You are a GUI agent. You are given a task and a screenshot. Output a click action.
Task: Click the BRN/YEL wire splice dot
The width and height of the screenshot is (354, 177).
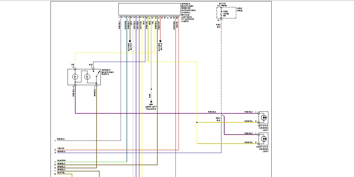pyautogui.click(x=197, y=122)
